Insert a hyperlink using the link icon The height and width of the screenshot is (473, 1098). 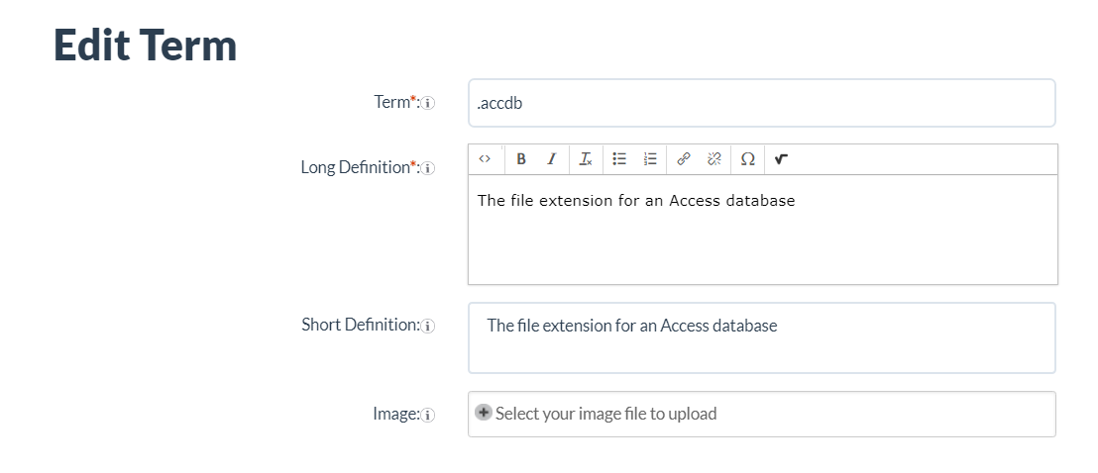[x=684, y=159]
